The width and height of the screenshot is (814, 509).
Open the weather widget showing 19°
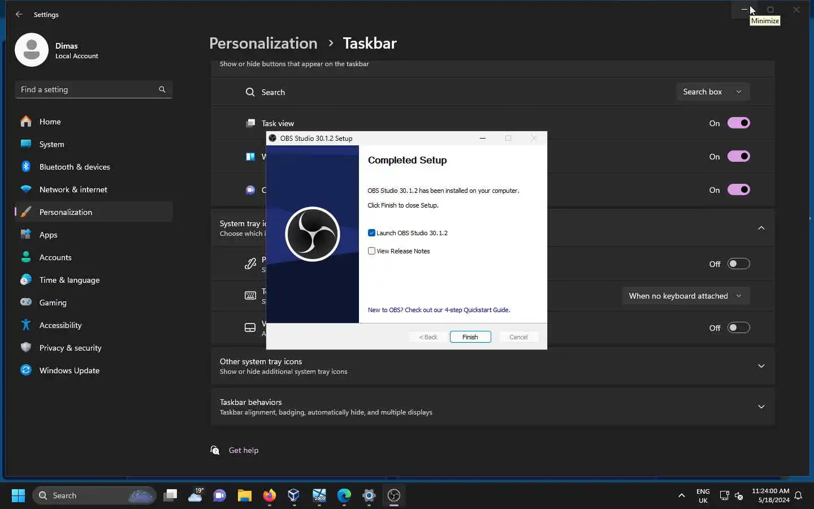coord(195,495)
